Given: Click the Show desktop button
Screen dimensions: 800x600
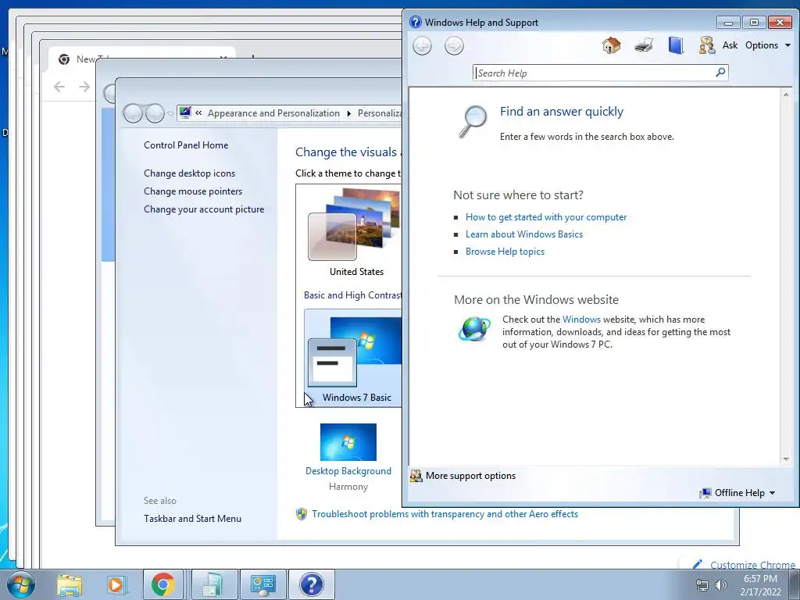Looking at the screenshot, I should [x=795, y=584].
